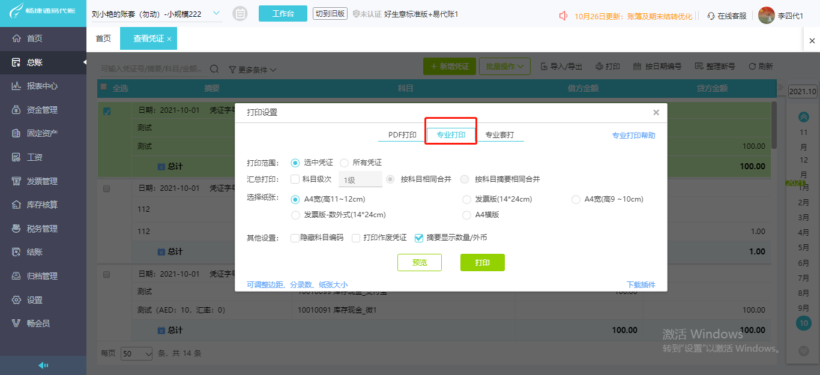Click the green 打印 button

tap(483, 263)
